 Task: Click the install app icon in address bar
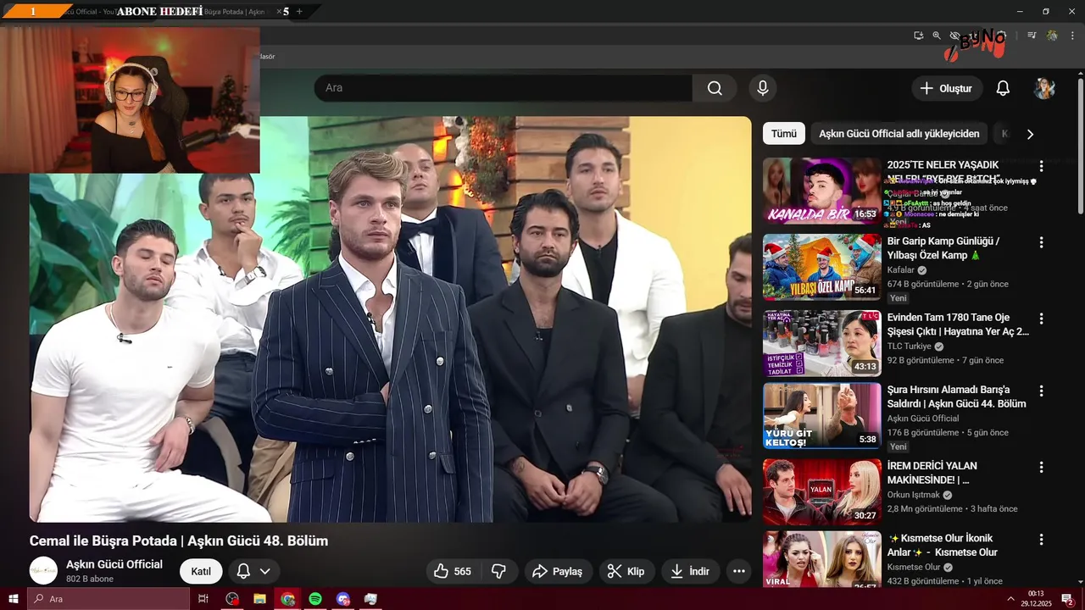tap(918, 36)
